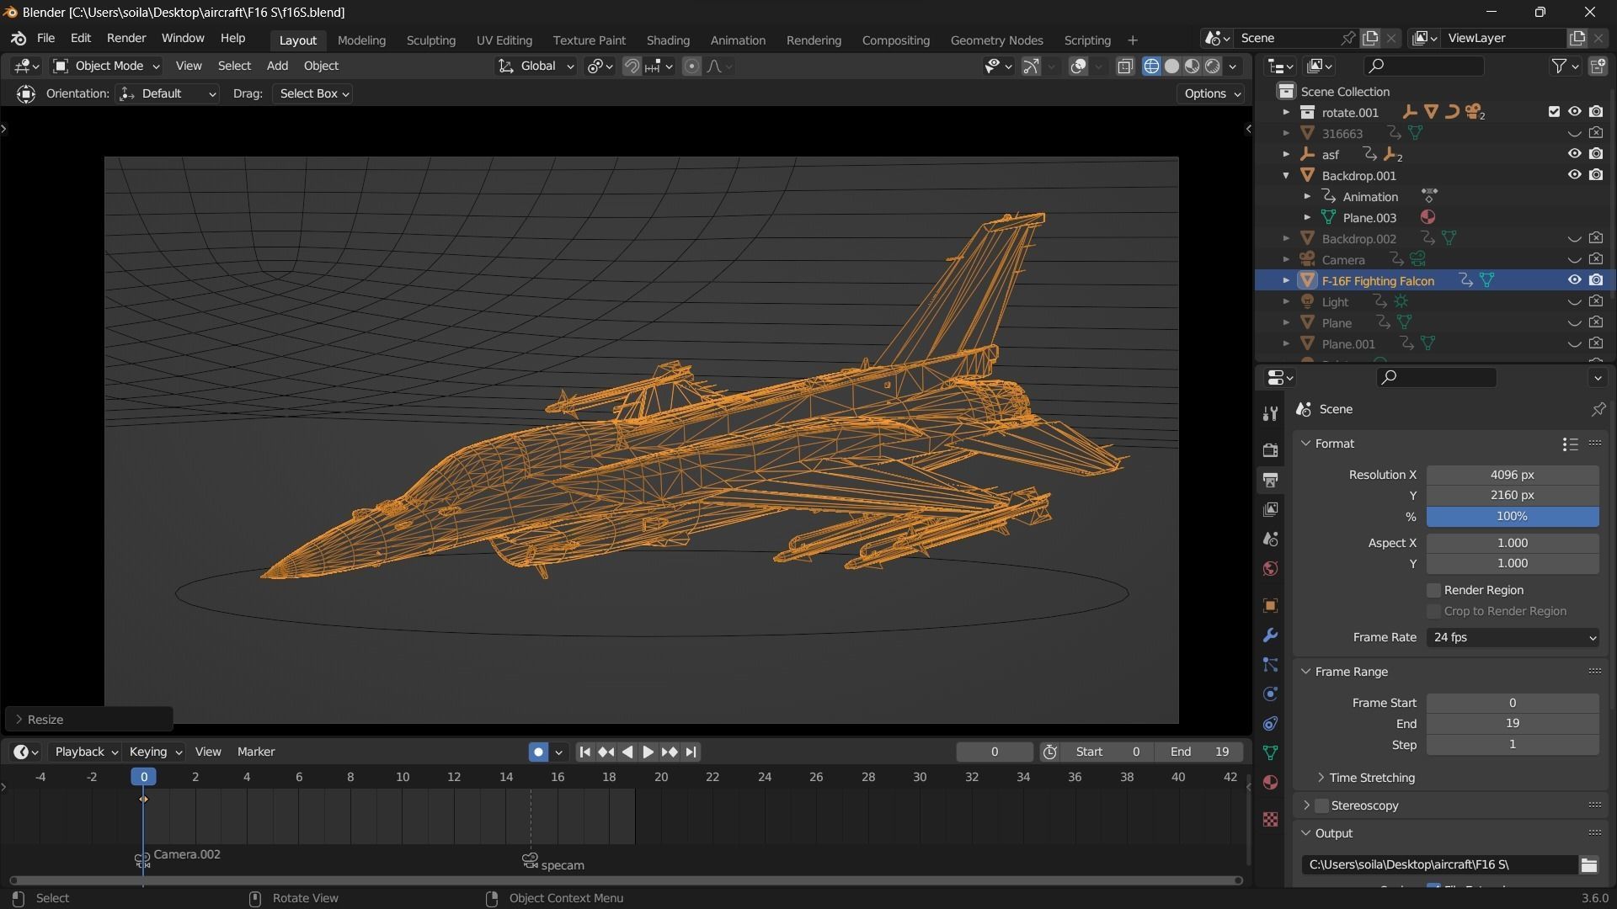This screenshot has height=909, width=1617.
Task: Open the Object Constraints tab
Action: (x=1270, y=724)
